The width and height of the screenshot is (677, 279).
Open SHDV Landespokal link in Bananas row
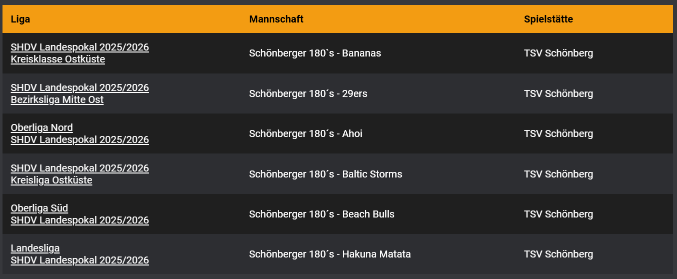(x=80, y=47)
